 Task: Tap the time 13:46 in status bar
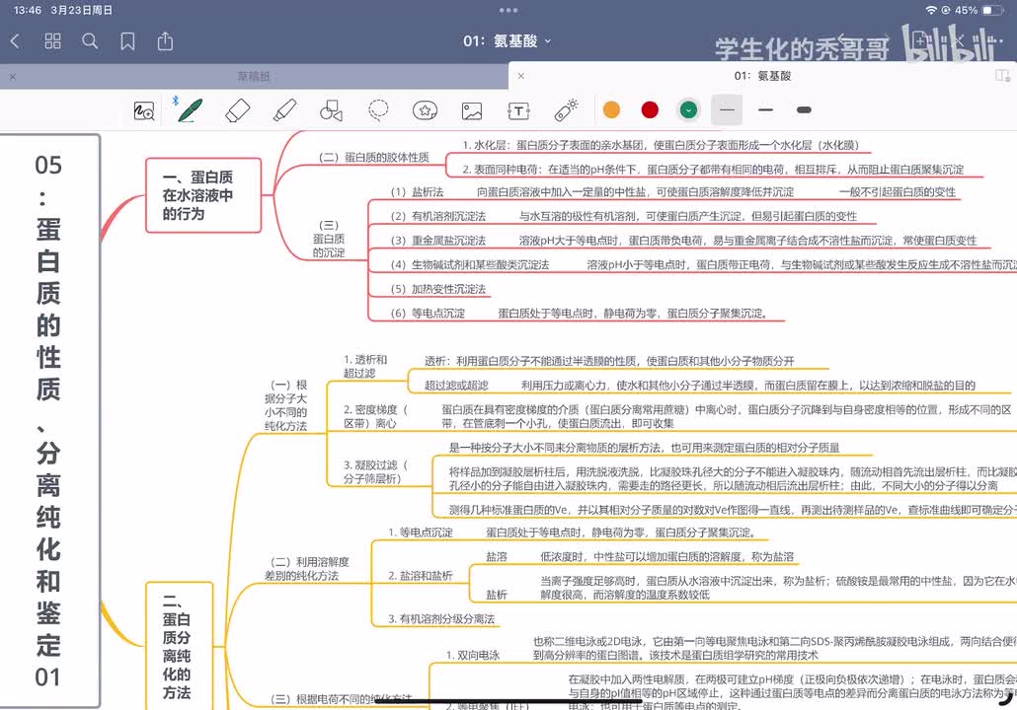(28, 11)
